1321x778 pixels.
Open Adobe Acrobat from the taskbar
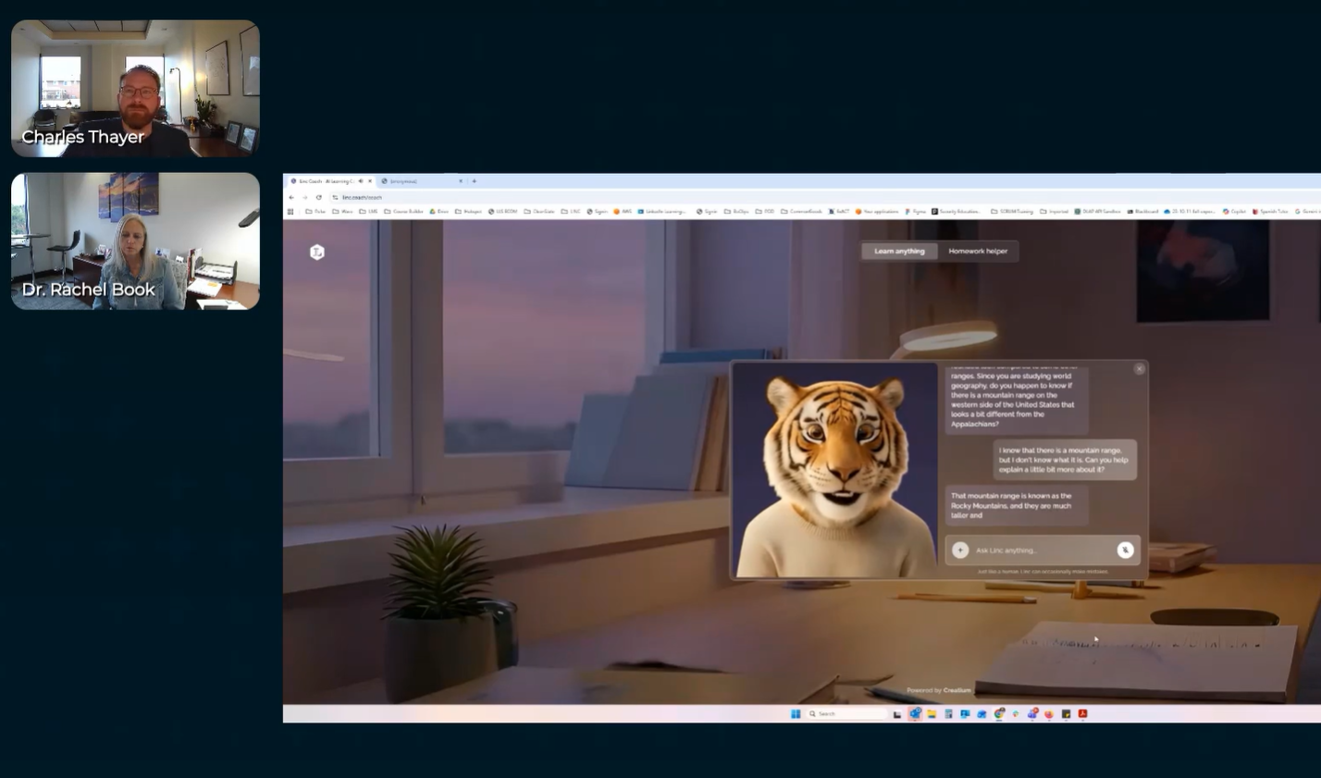1082,714
